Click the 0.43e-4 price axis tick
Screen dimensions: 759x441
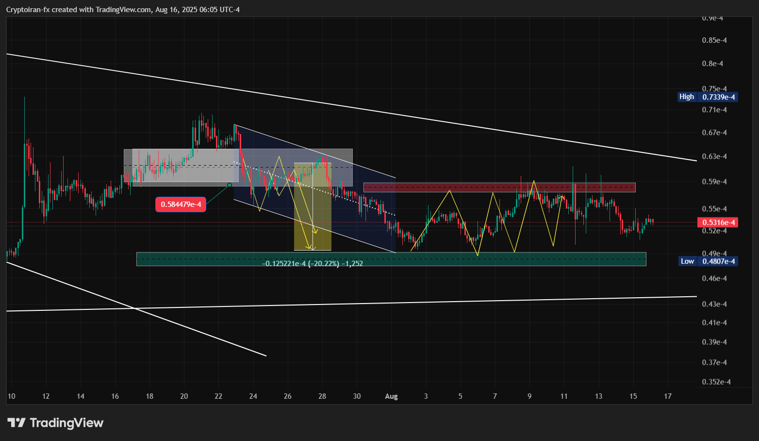pyautogui.click(x=714, y=304)
